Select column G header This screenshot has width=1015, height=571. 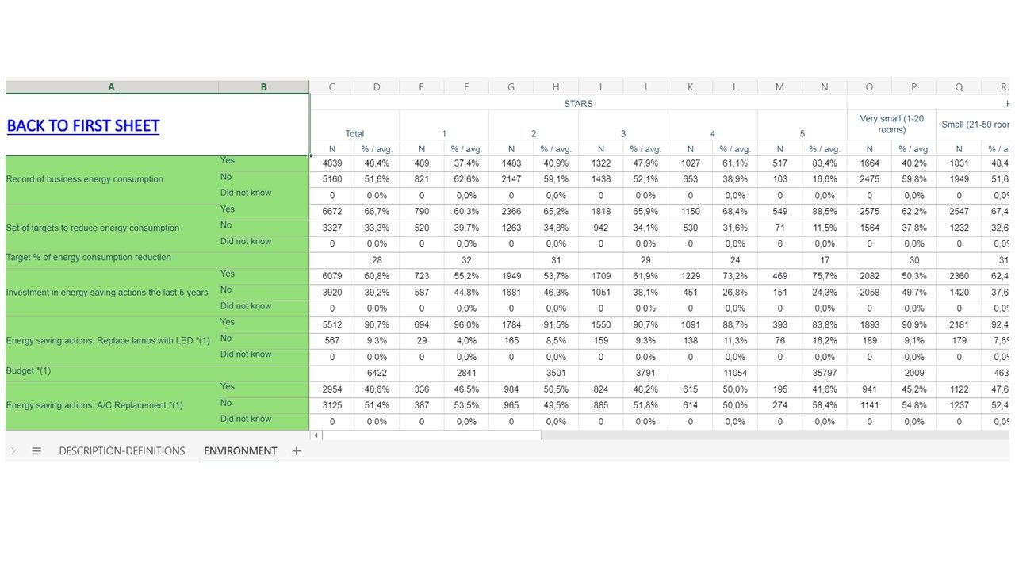(x=511, y=87)
